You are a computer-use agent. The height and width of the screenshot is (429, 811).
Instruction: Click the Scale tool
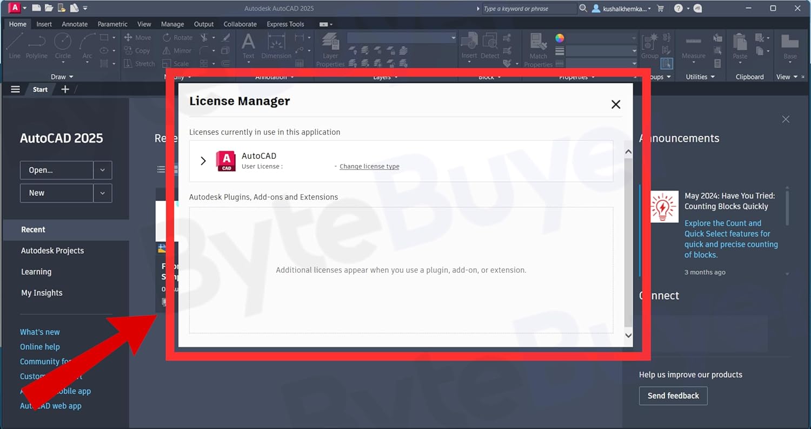pyautogui.click(x=175, y=63)
